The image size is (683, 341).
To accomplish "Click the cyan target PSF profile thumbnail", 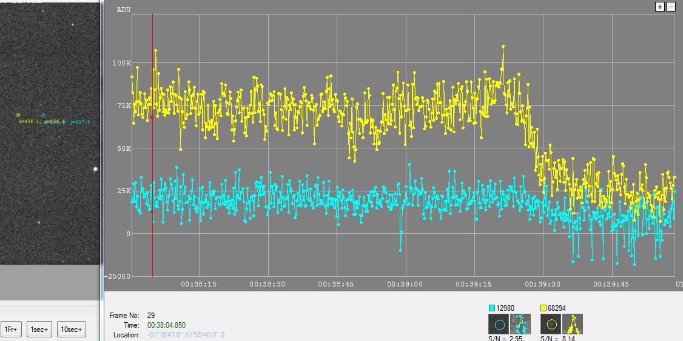I will click(x=520, y=324).
